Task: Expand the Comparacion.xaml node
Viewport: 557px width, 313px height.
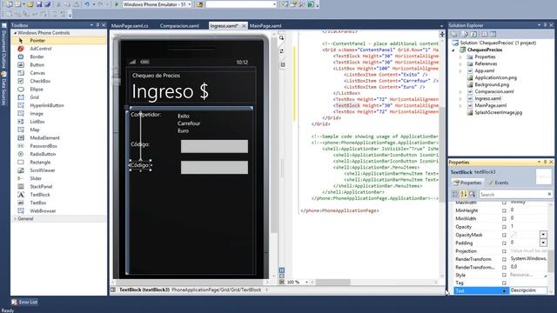Action: (460, 91)
